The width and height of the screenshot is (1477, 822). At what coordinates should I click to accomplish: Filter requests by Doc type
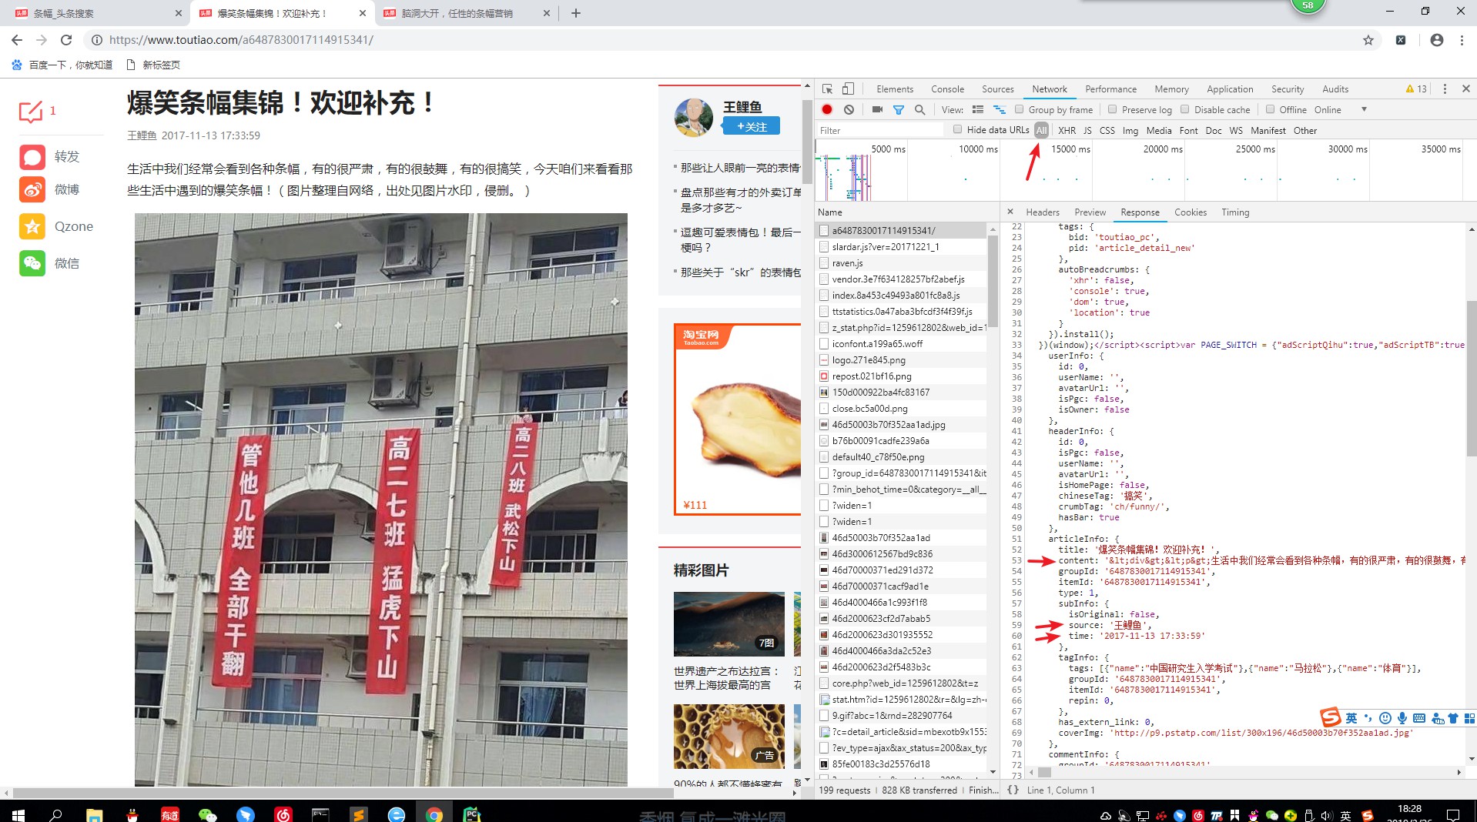(1214, 131)
